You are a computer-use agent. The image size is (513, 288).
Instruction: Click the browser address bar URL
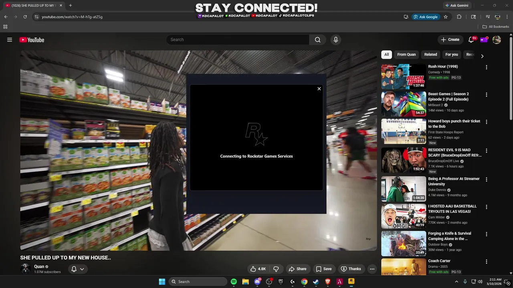(72, 17)
